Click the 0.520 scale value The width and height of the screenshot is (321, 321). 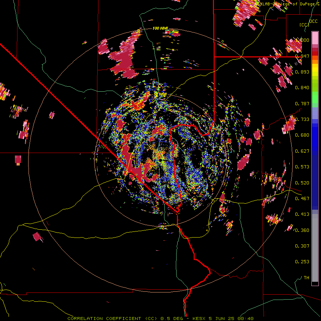(302, 183)
